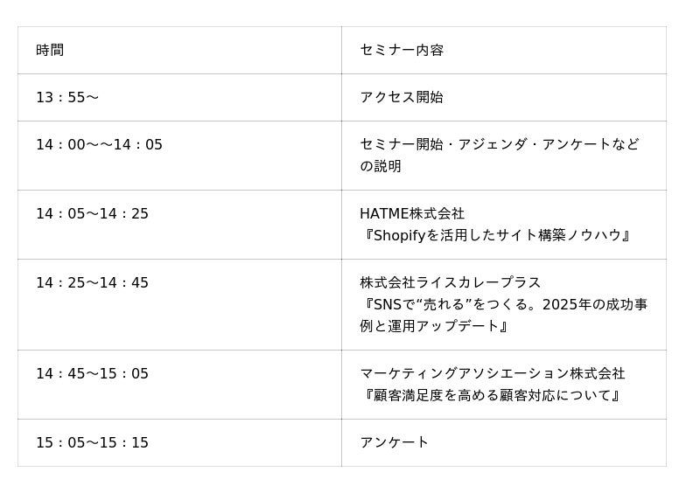Image resolution: width=700 pixels, height=493 pixels.
Task: Click the HATME株式会社 company name
Action: (x=412, y=213)
